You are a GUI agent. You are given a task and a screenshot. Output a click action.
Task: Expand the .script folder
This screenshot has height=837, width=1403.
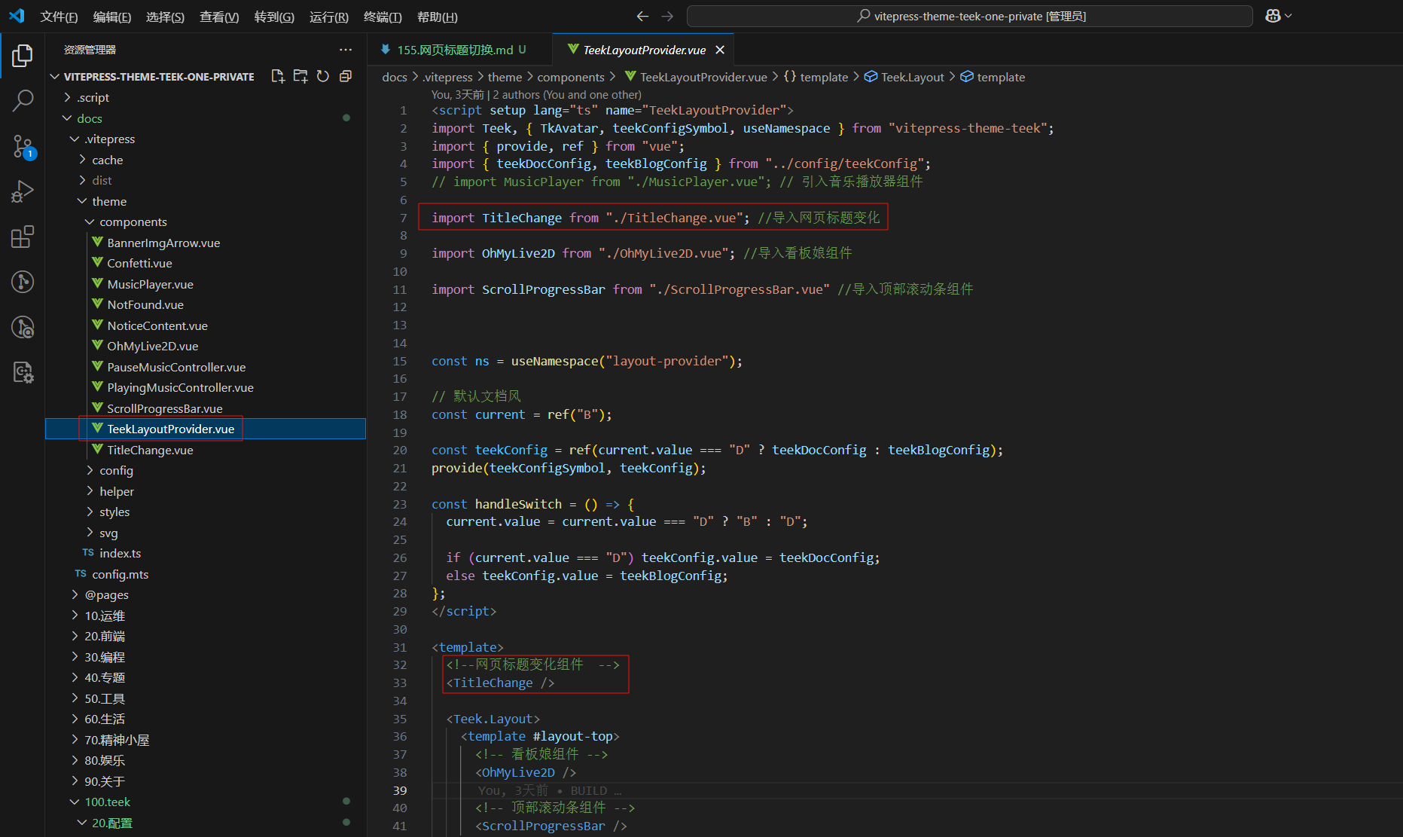click(206, 97)
